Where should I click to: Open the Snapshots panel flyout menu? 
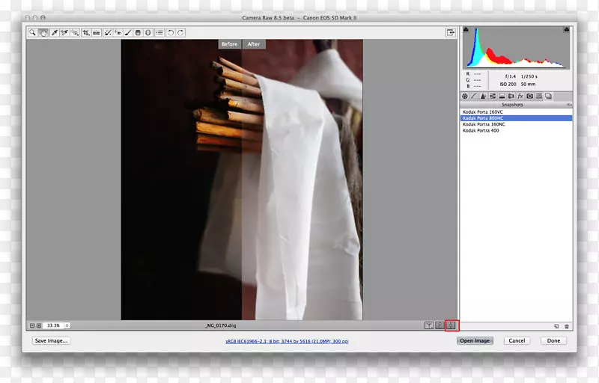point(569,105)
